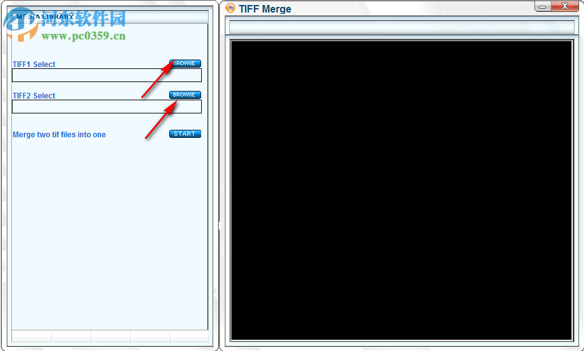Focus the TIFF1 file path field
The image size is (584, 351).
(x=107, y=75)
